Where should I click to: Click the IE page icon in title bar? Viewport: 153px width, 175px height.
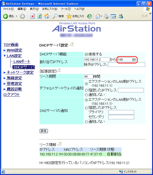pos(3,4)
